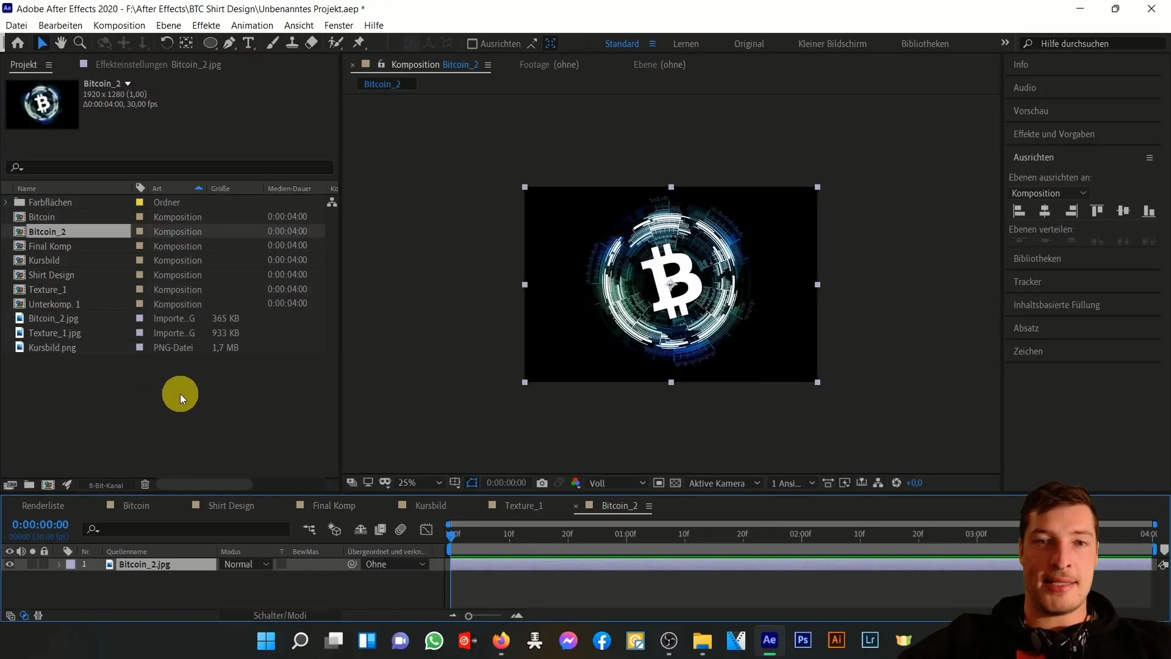The width and height of the screenshot is (1171, 659).
Task: Toggle the lock icon on Bitcoin_2.jpg layer
Action: (x=45, y=564)
